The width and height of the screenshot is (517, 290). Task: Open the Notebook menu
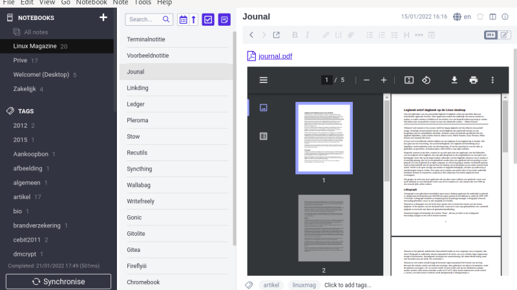(91, 3)
